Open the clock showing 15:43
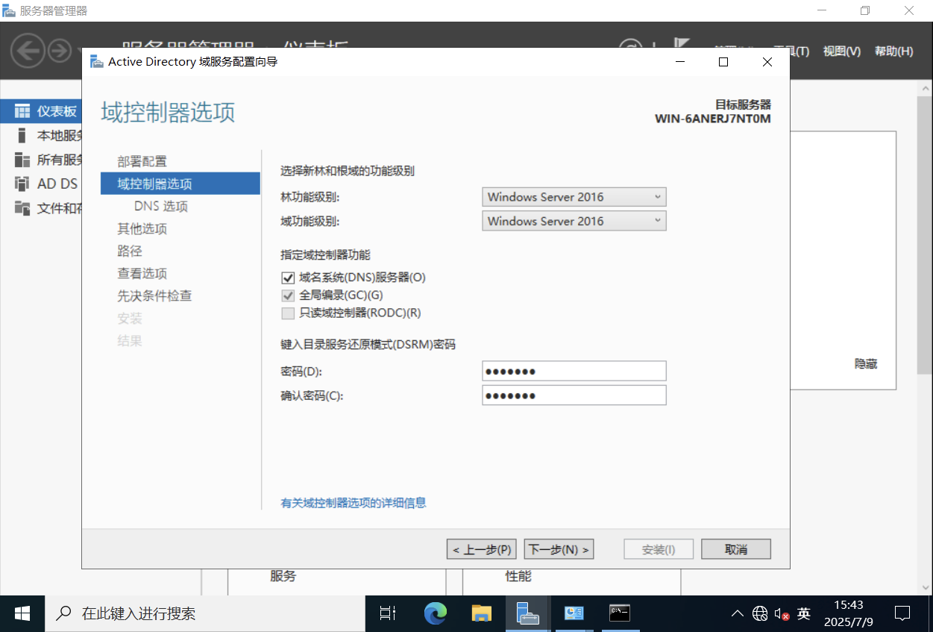This screenshot has height=632, width=933. (x=849, y=613)
